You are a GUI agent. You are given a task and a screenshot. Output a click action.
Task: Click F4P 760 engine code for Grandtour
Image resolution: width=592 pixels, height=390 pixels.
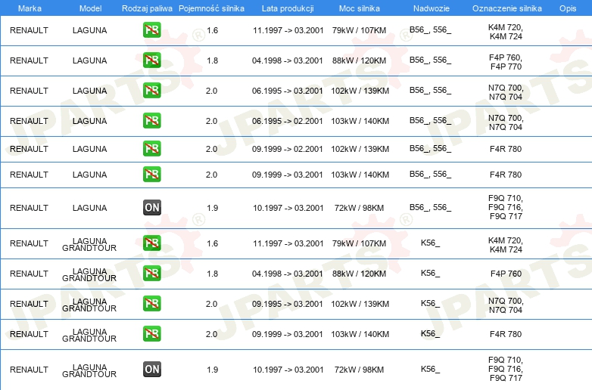506,274
